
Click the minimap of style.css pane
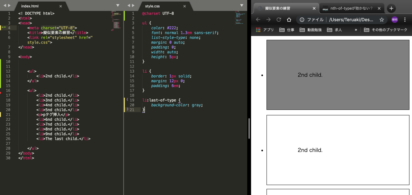click(239, 17)
